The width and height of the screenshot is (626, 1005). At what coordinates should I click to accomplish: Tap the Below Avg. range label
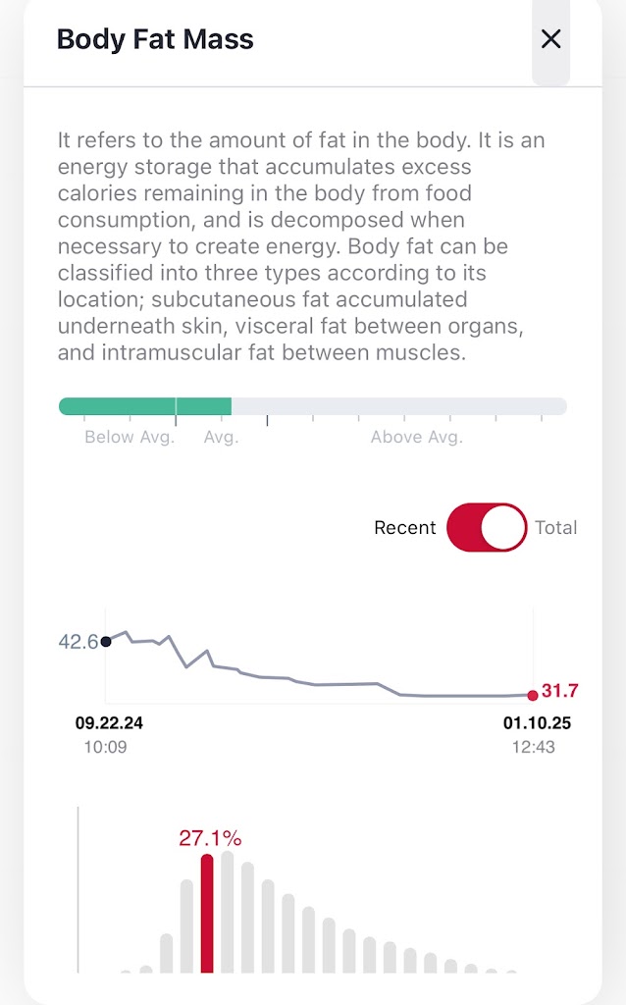click(130, 438)
